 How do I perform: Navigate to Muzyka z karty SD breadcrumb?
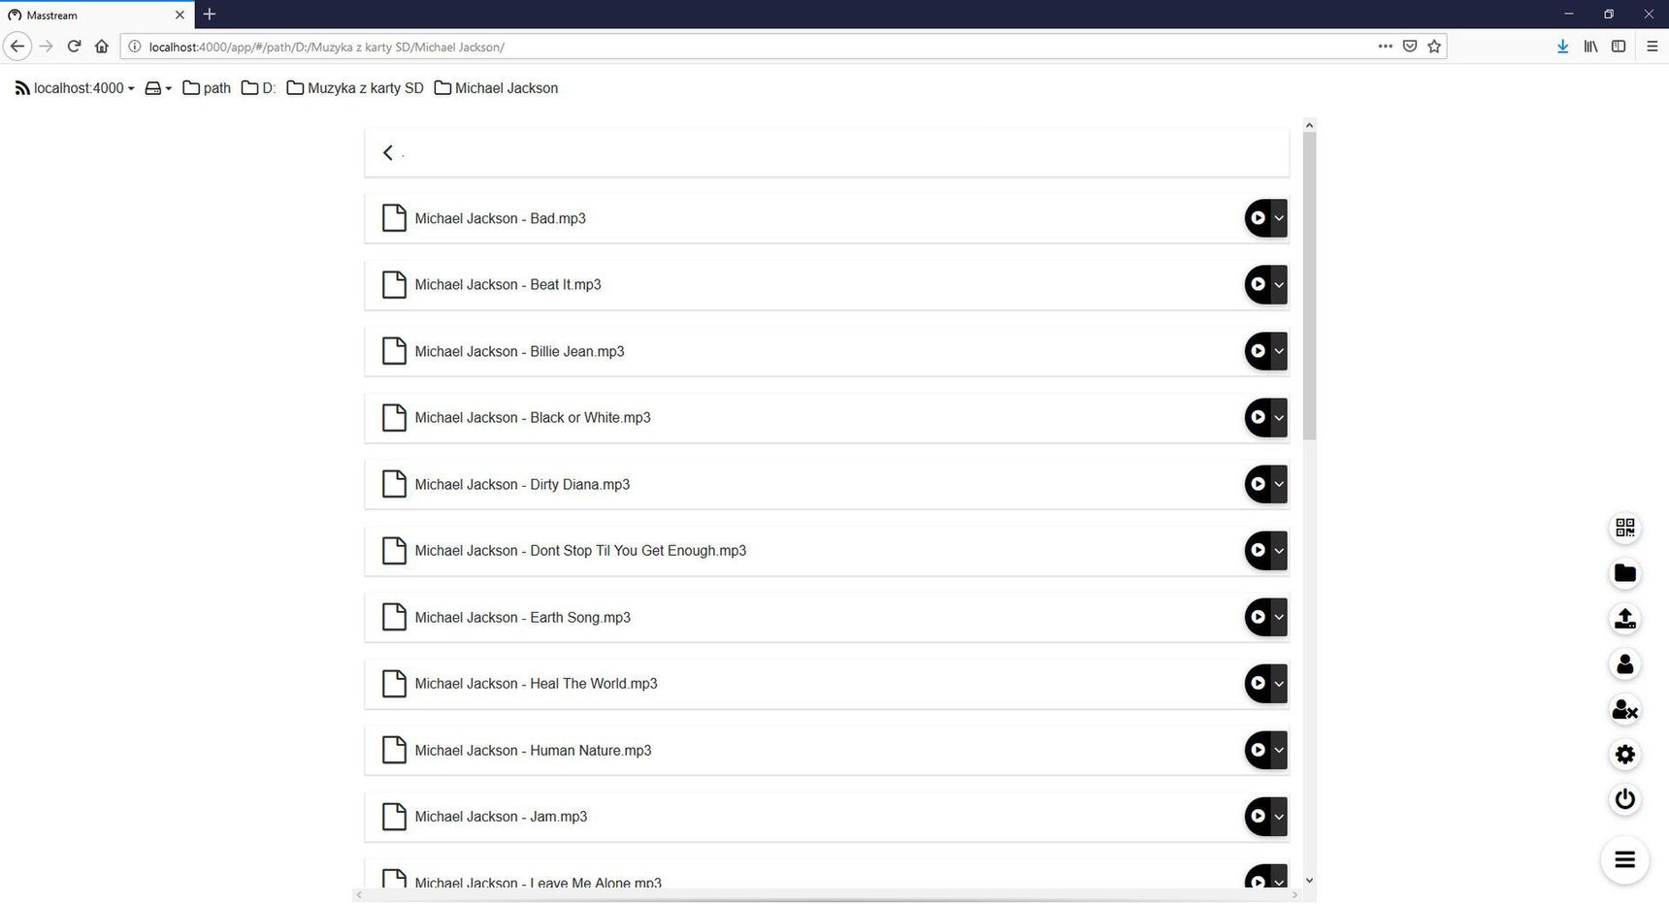pos(355,88)
